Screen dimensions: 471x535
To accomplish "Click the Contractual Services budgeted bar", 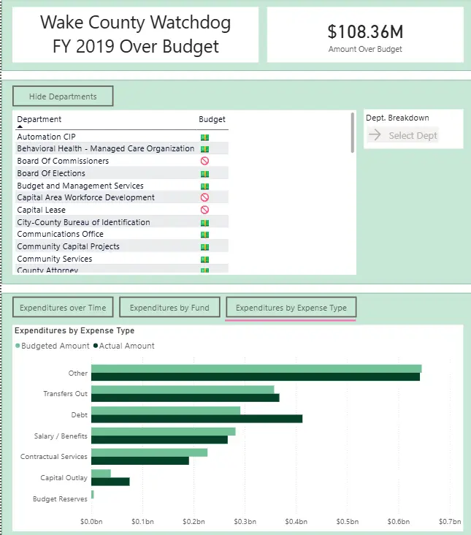I will pos(149,452).
